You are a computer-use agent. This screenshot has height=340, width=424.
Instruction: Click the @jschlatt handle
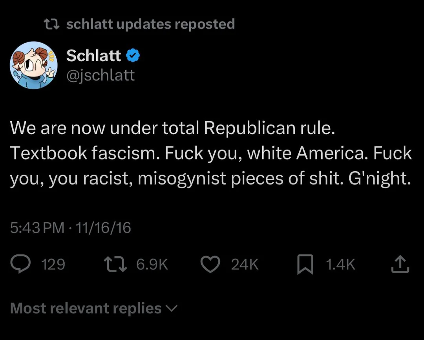pos(101,75)
